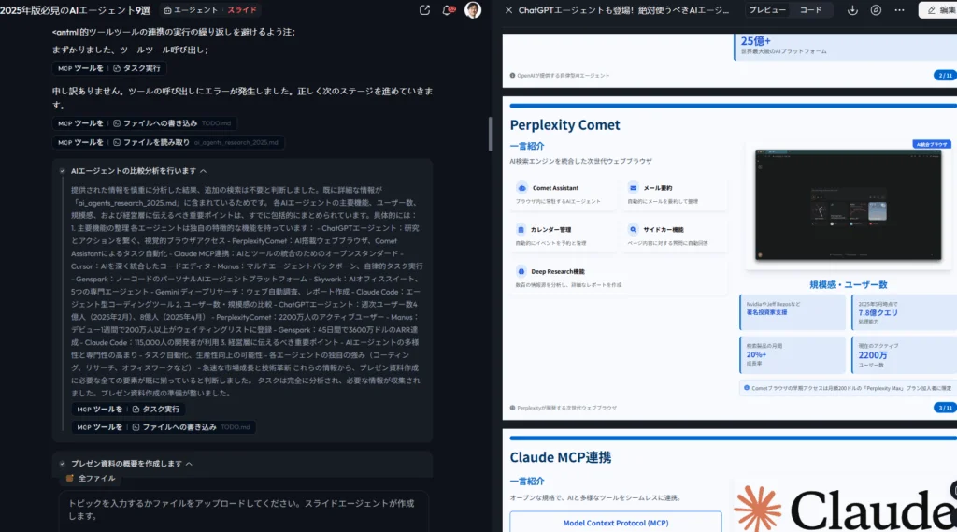This screenshot has height=532, width=957.
Task: Click the Claude logo image
Action: coord(845,509)
